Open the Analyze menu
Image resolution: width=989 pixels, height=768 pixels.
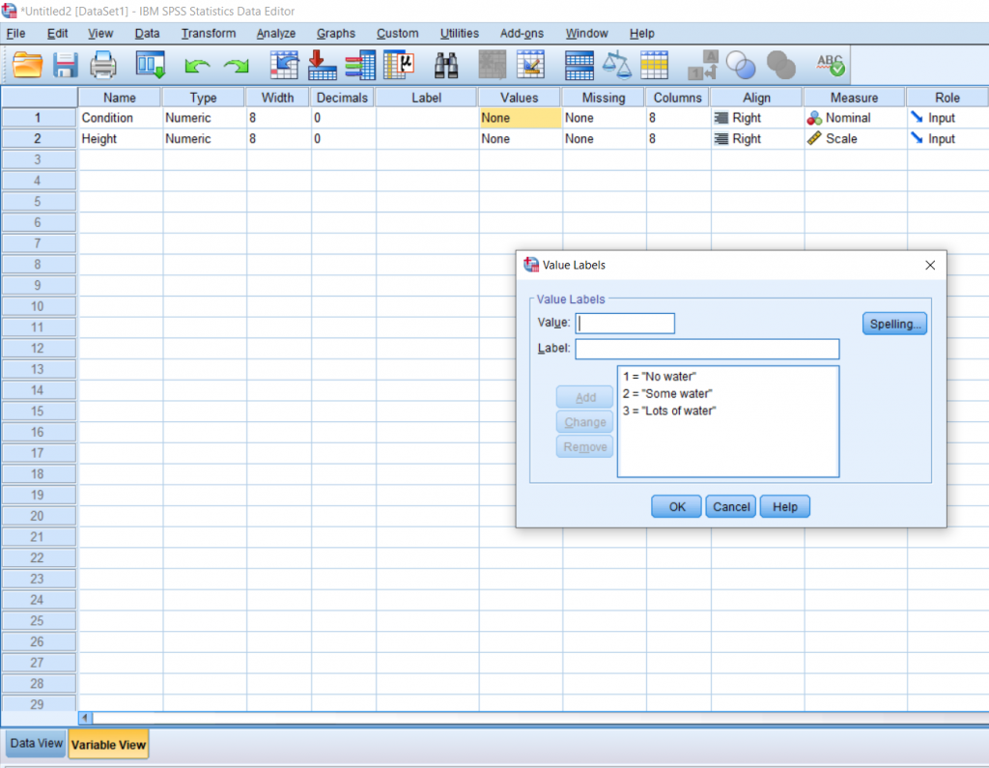(275, 33)
